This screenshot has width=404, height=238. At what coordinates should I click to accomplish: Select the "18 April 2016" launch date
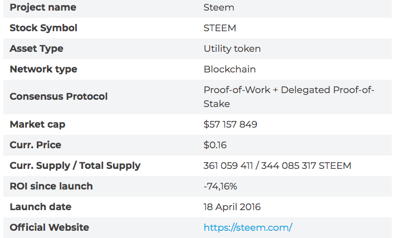pyautogui.click(x=232, y=207)
